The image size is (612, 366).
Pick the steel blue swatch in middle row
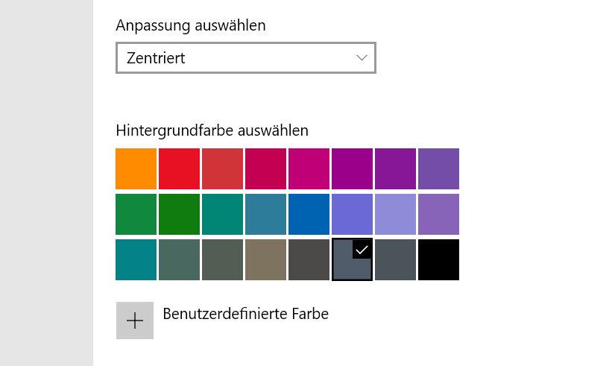[265, 215]
